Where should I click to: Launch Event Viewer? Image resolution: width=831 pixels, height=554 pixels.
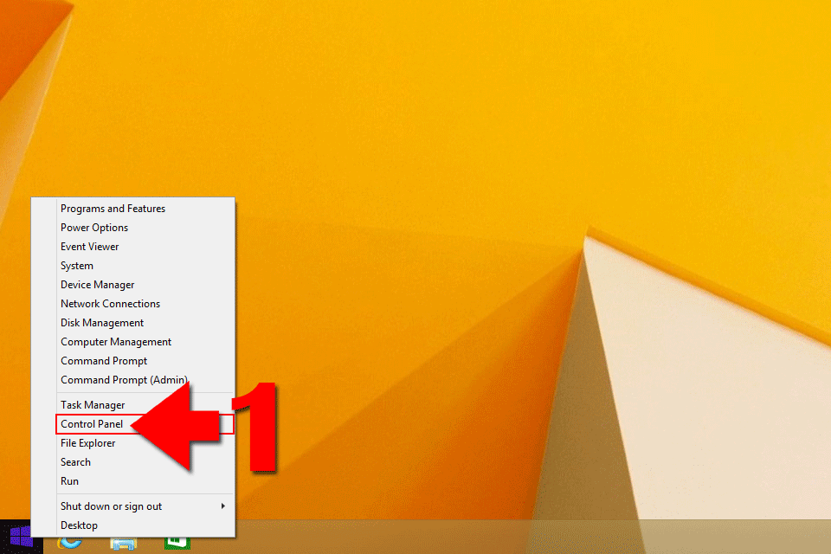[90, 247]
